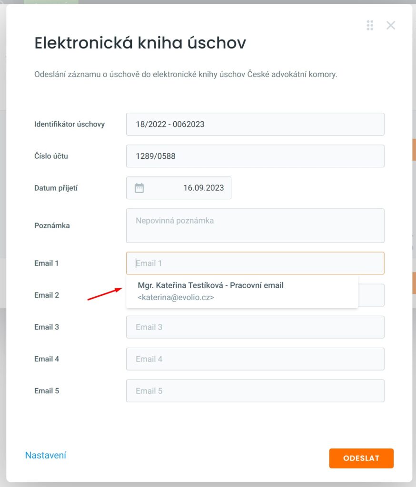Screen dimensions: 416x487
Task: Click the Identifikátor úschovy input field
Action: coord(255,124)
